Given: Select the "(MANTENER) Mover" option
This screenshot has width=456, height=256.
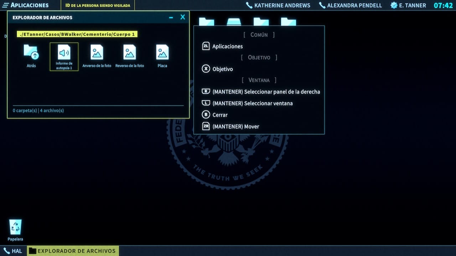Looking at the screenshot, I should [x=236, y=126].
